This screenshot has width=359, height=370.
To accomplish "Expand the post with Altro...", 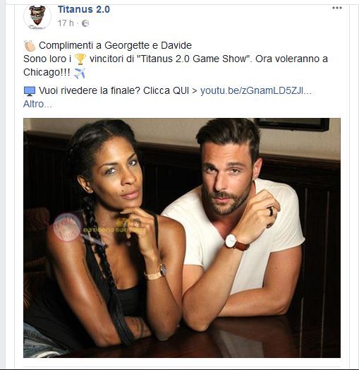I will tap(37, 104).
